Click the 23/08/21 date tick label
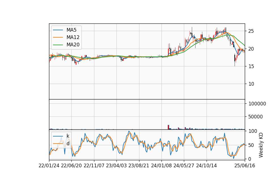 pos(139,166)
